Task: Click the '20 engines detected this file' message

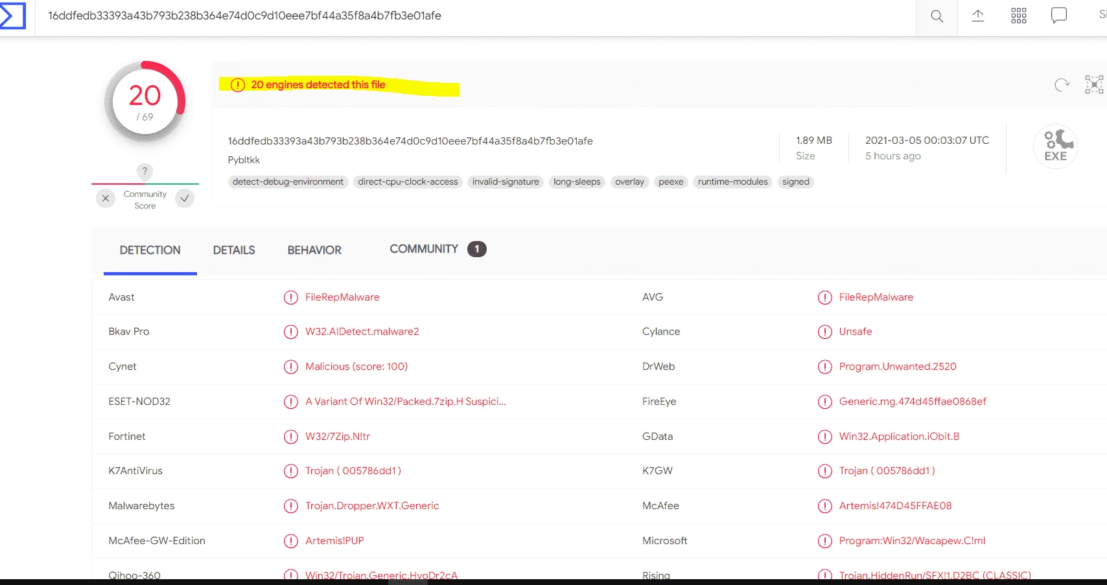Action: pos(318,85)
